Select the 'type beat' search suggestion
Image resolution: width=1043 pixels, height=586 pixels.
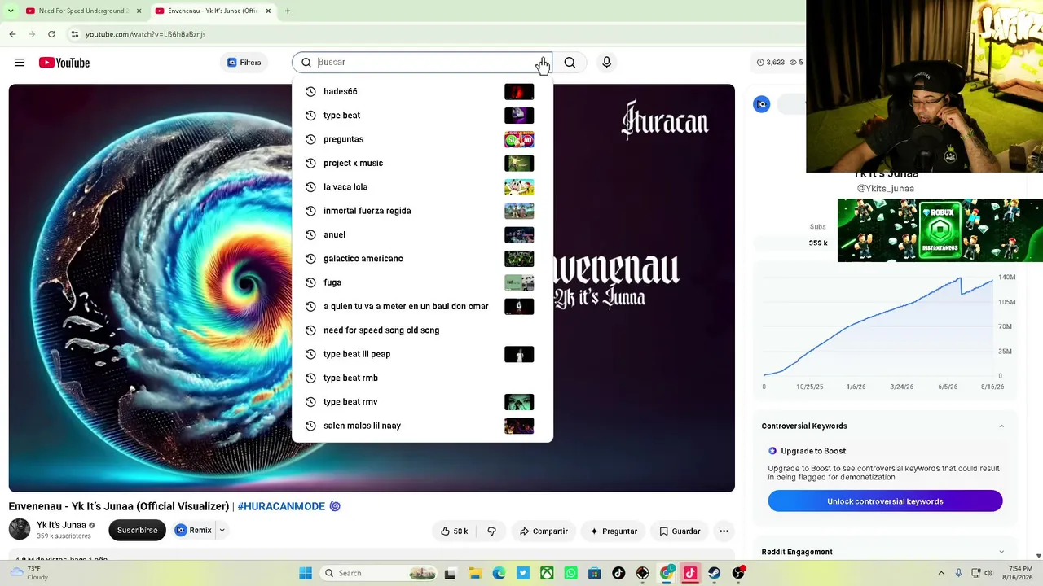[x=422, y=116]
